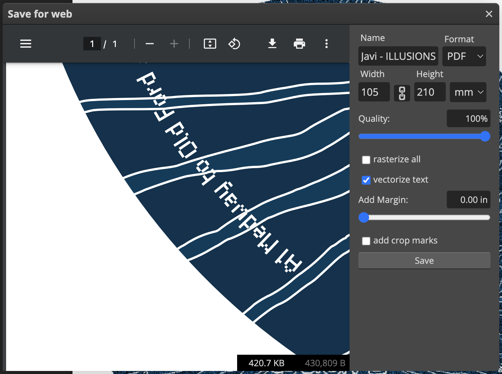Expand the PDF format chevron

point(480,56)
